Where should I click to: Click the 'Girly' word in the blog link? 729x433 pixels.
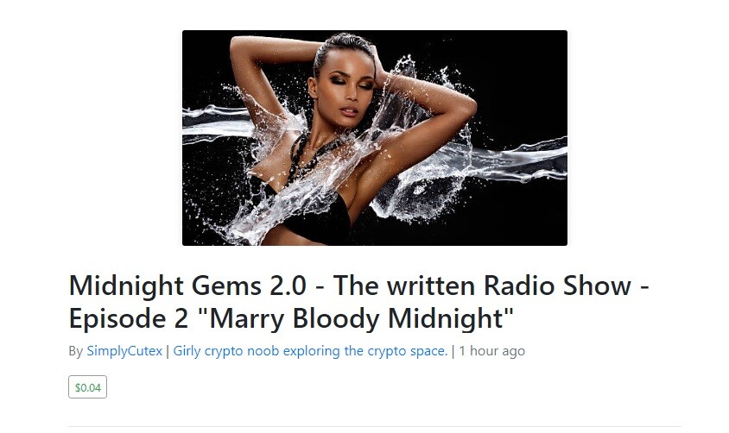[x=187, y=351]
